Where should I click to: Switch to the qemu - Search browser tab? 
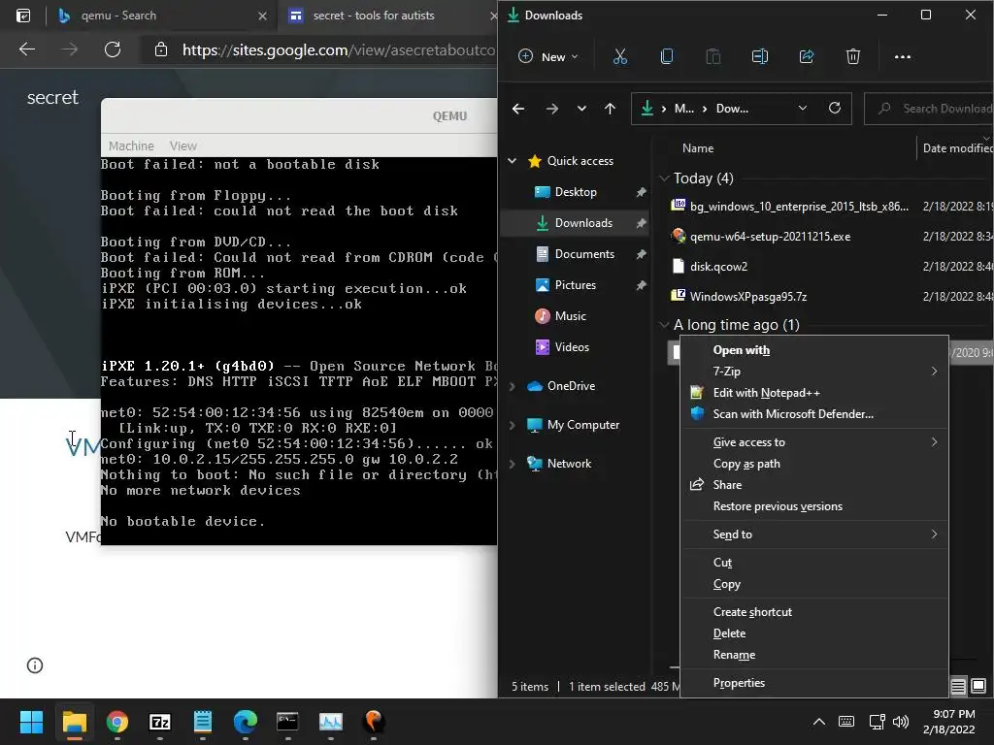click(162, 16)
